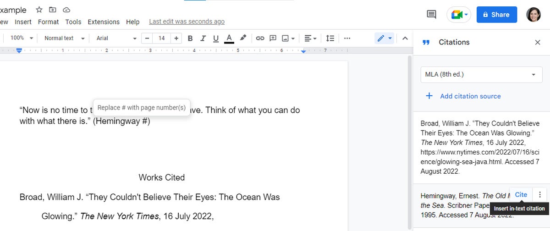Toggle underline formatting
Image resolution: width=550 pixels, height=231 pixels.
click(216, 38)
